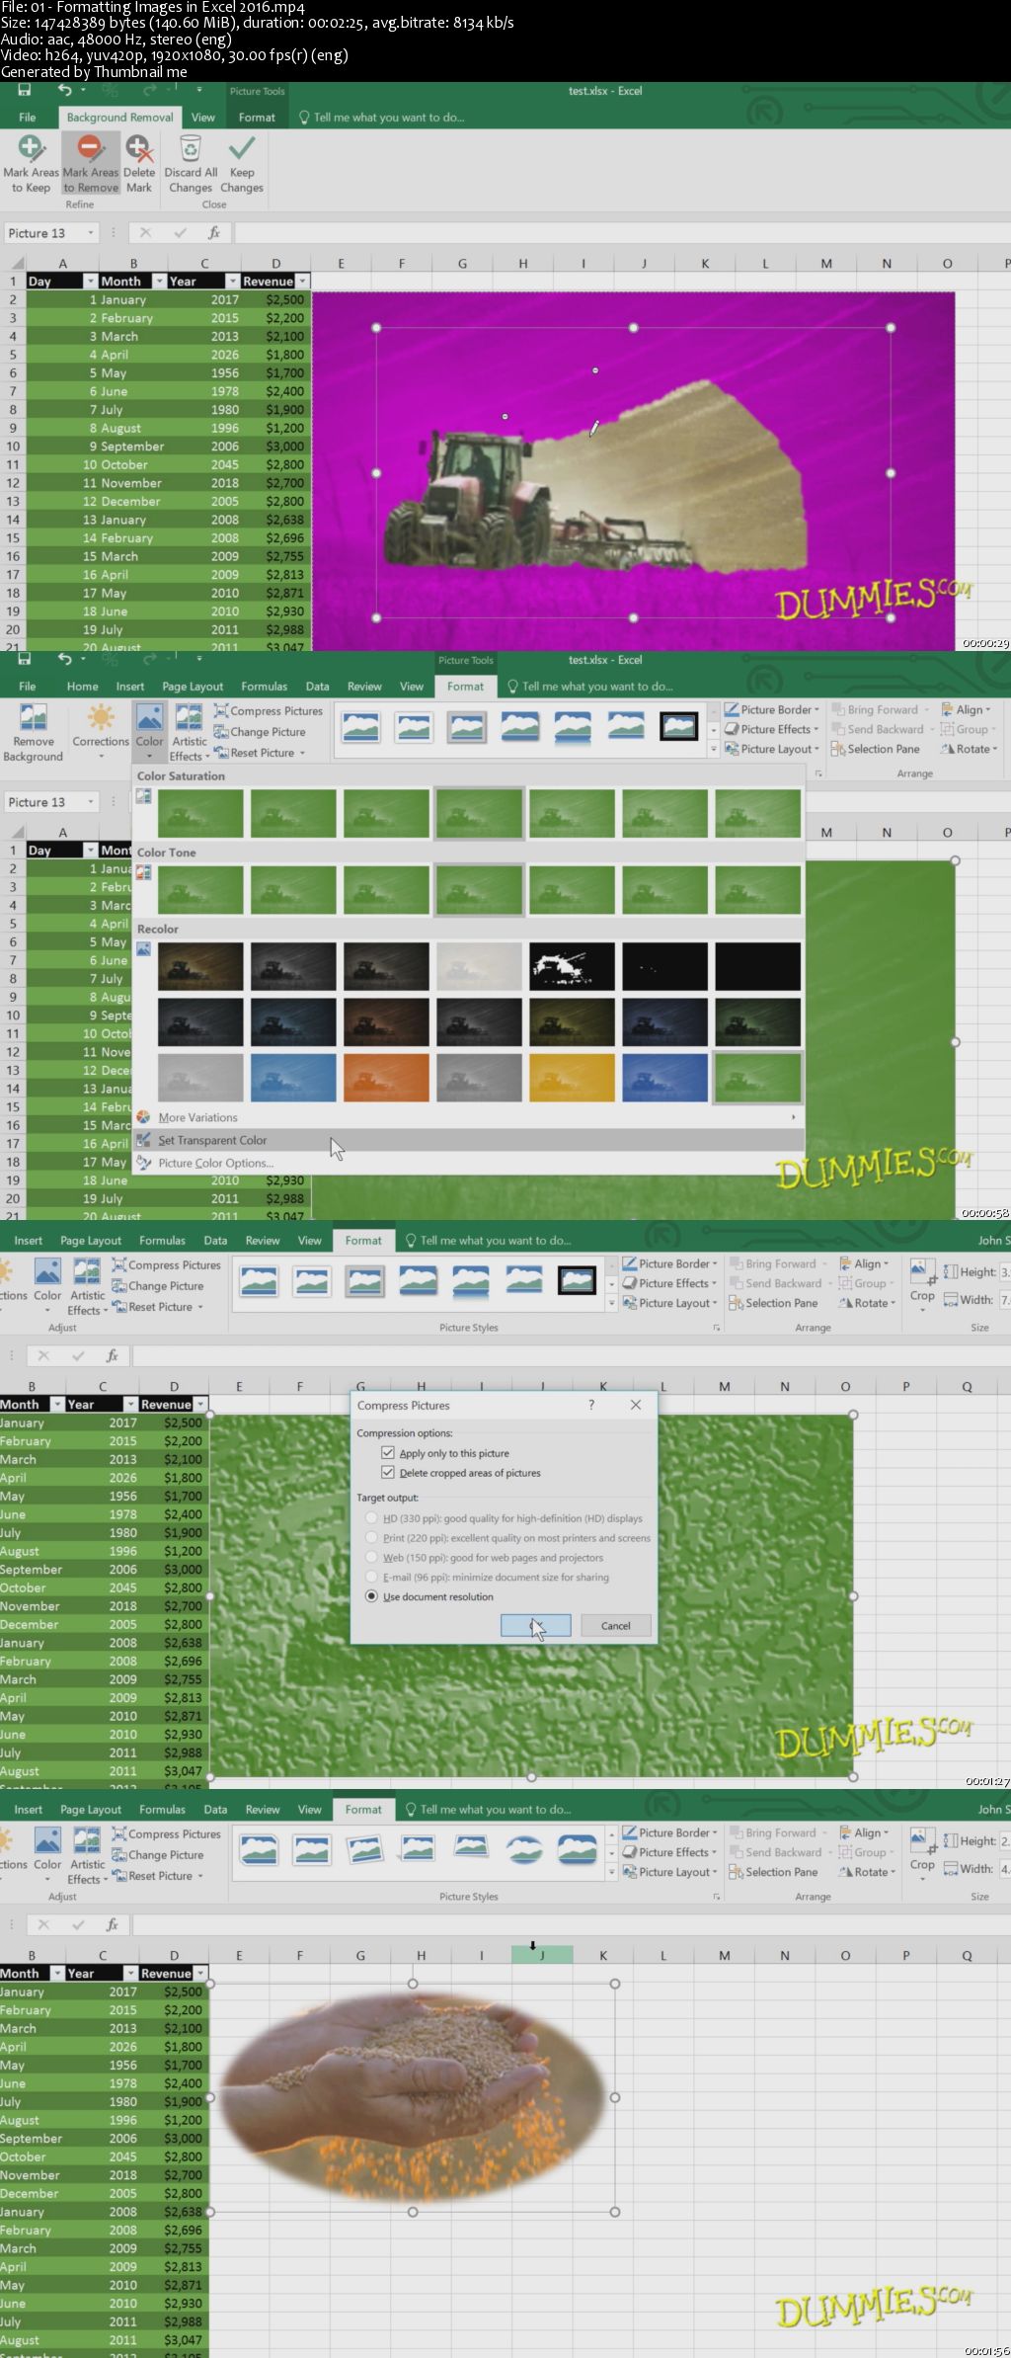The width and height of the screenshot is (1011, 2358).
Task: Click the OK button in Compress Pictures
Action: (x=535, y=1625)
